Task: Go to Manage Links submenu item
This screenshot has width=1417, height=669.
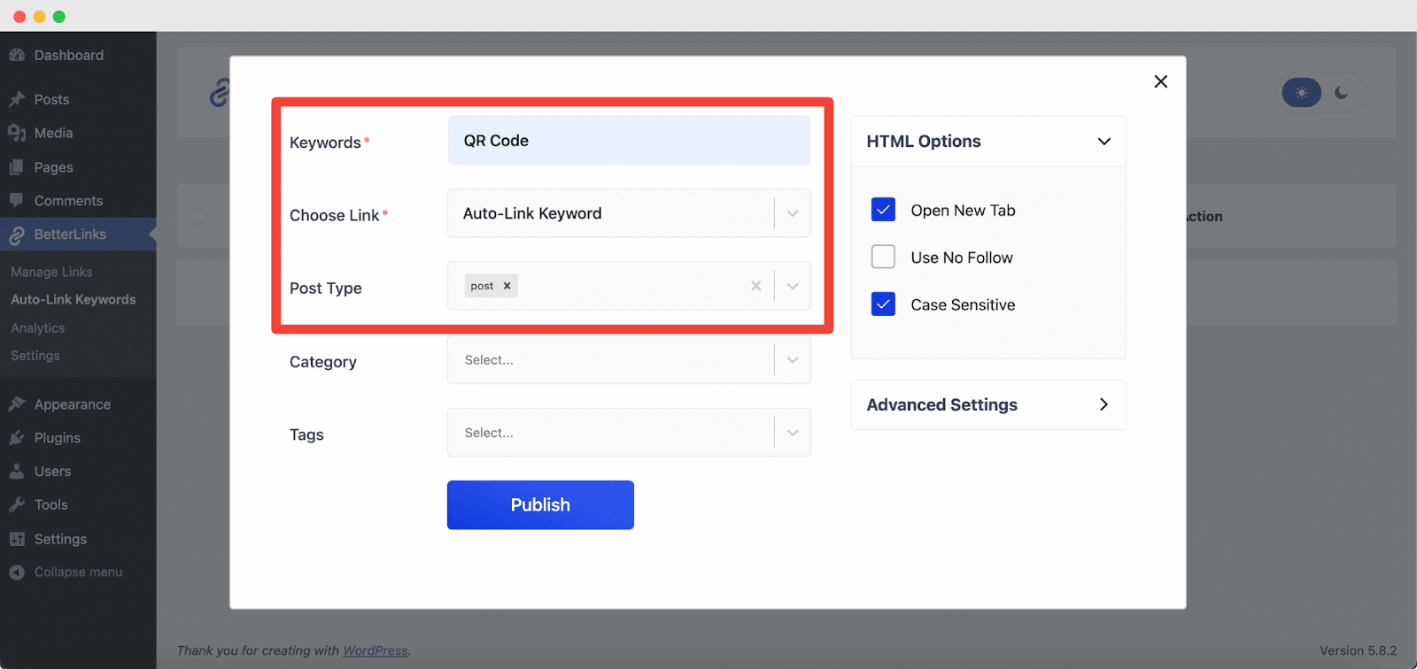Action: [51, 272]
